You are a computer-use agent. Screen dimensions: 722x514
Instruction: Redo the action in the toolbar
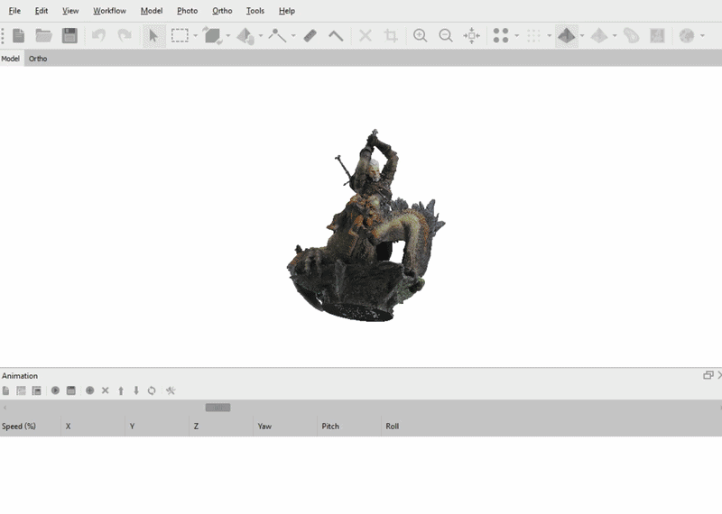coord(125,35)
